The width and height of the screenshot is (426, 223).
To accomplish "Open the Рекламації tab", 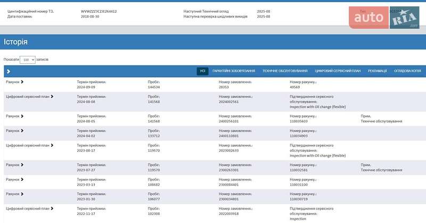I will tap(378, 71).
